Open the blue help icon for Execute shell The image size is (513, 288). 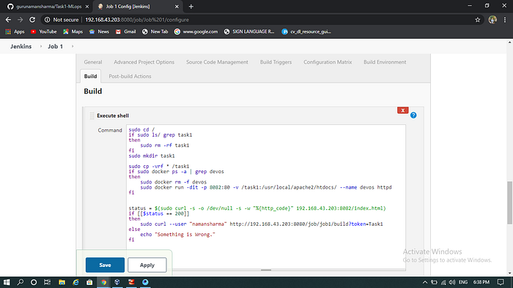pos(413,115)
